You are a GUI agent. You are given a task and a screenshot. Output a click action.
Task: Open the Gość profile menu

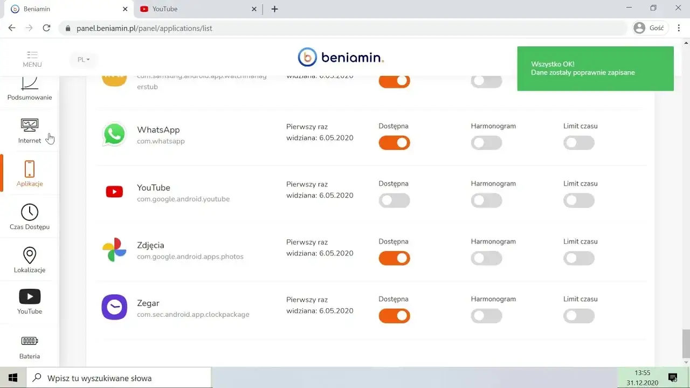pos(650,28)
